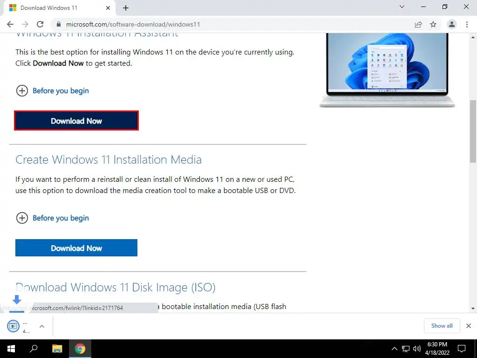Reload the Download Windows 11 page
Image resolution: width=477 pixels, height=358 pixels.
coord(40,24)
